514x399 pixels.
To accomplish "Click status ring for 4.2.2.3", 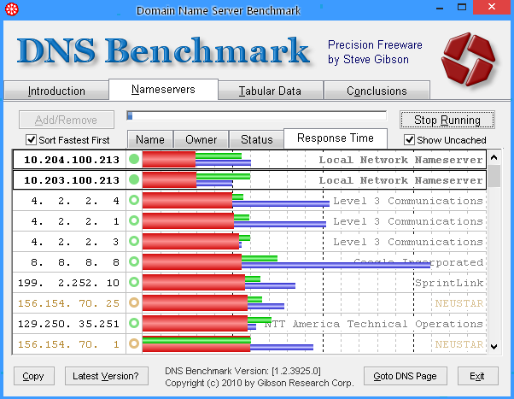I will [x=134, y=241].
